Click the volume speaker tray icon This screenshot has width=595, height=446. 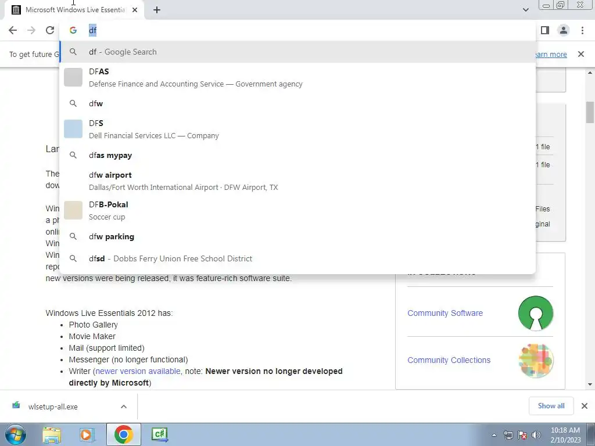click(536, 436)
